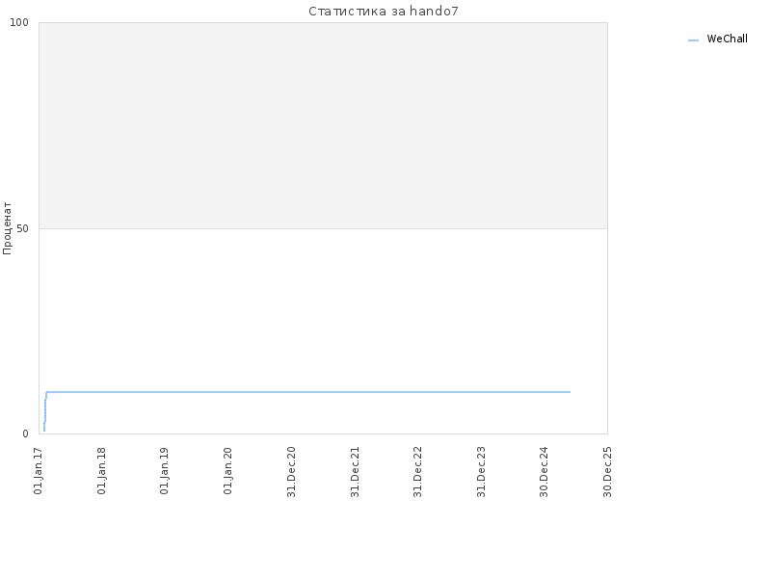The height and width of the screenshot is (578, 771).
Task: Click the blue WeChall legend color line
Action: coord(693,40)
